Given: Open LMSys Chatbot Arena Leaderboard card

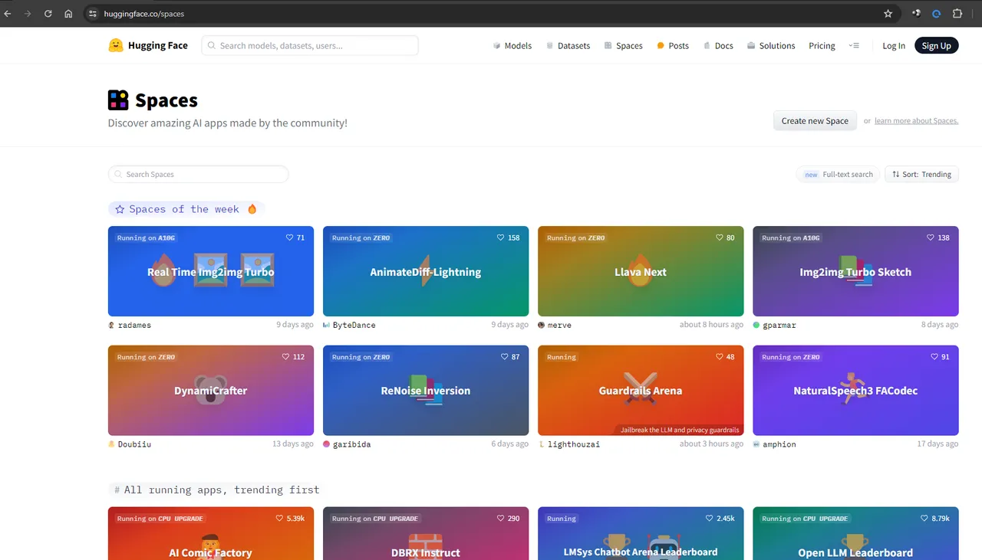Looking at the screenshot, I should tap(641, 534).
